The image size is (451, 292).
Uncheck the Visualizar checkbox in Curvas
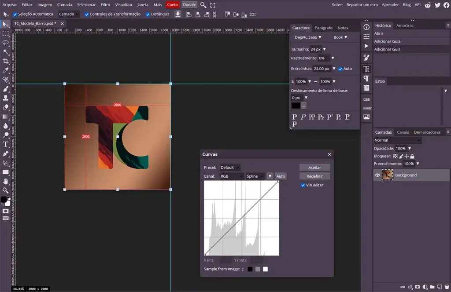(x=303, y=185)
